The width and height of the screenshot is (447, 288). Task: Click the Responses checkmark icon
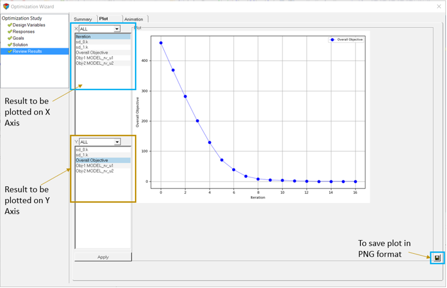[x=10, y=31]
